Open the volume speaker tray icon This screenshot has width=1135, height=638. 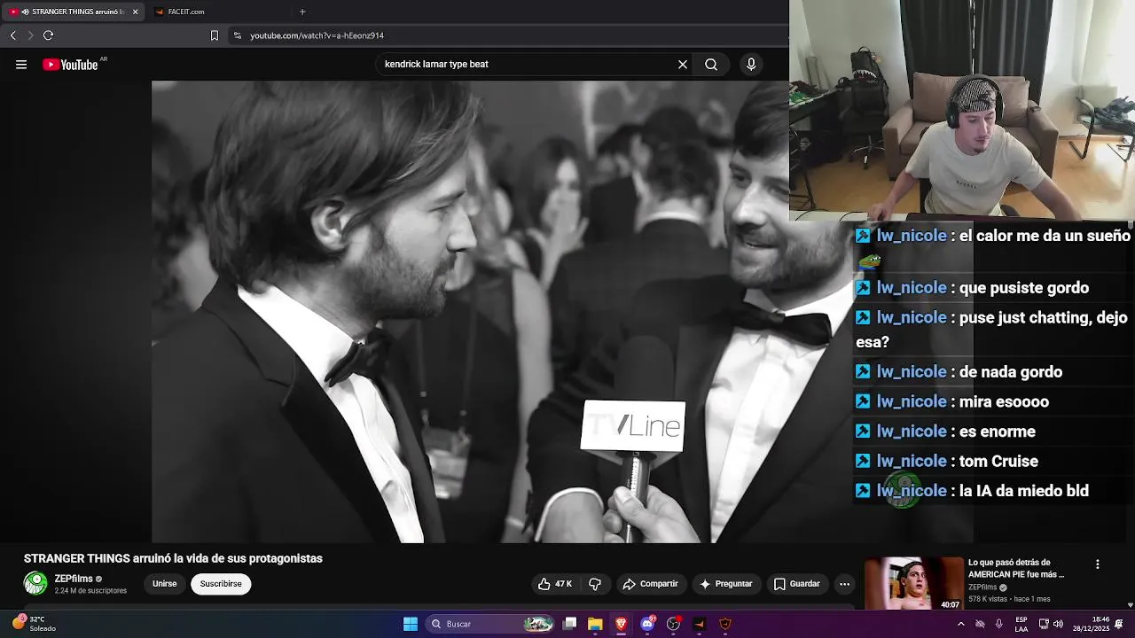[x=1058, y=624]
